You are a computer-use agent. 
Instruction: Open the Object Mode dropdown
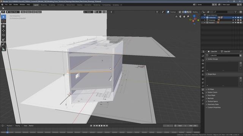pyautogui.click(x=13, y=12)
